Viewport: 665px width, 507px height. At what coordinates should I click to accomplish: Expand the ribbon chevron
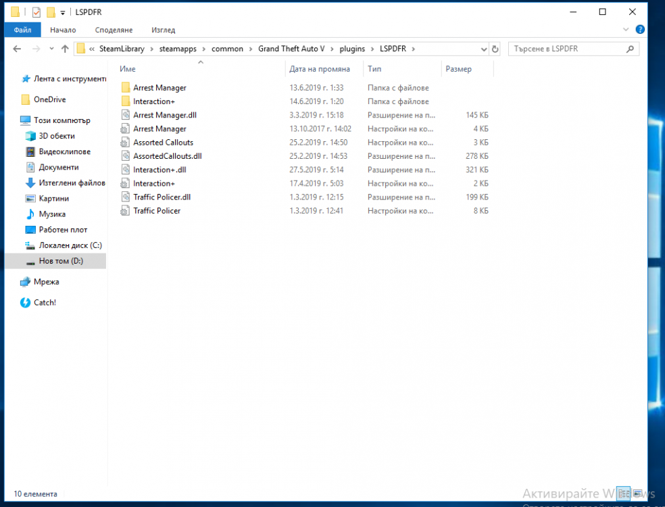626,29
